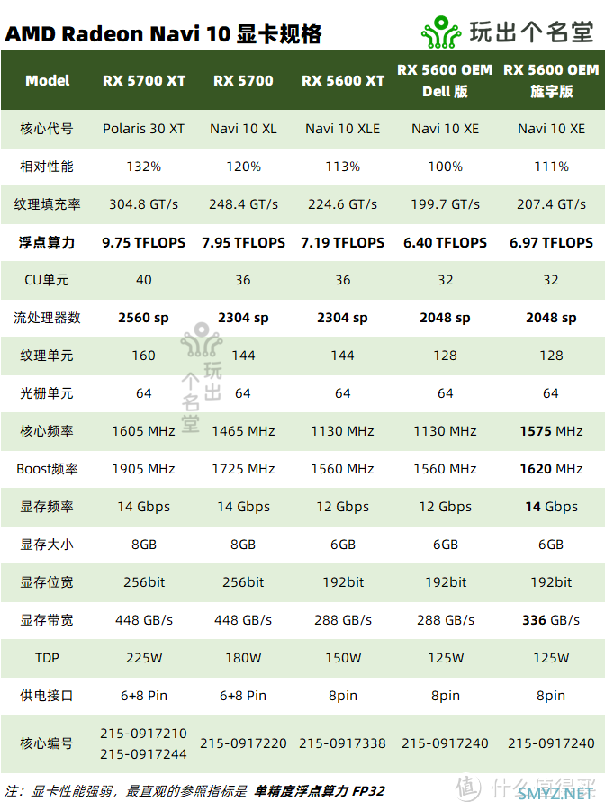Click the 224.6 GT/s value
605x811 pixels.
coord(343,204)
